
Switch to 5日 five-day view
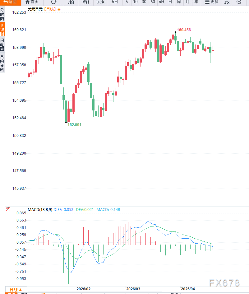(115, 2)
